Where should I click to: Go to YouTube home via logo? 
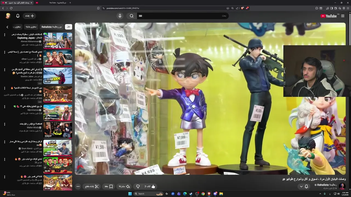[x=329, y=16]
